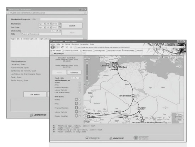Click the map zoom-in plus button
Viewport: 195px width, 147px height.
coord(87,63)
